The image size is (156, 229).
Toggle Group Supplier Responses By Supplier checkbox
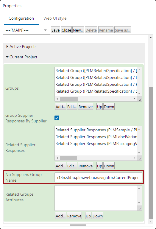pyautogui.click(x=57, y=118)
